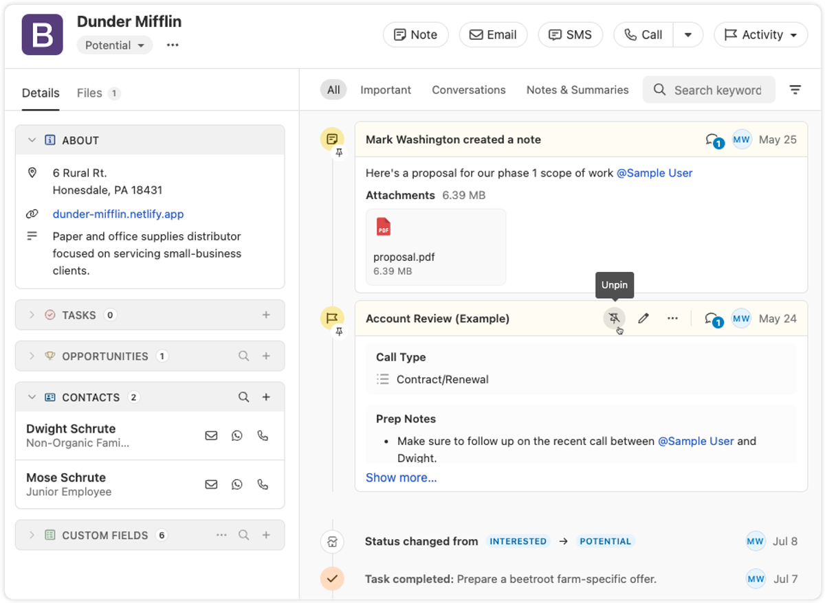This screenshot has height=603, width=825.
Task: Expand the OPPORTUNITIES section
Action: [x=32, y=356]
